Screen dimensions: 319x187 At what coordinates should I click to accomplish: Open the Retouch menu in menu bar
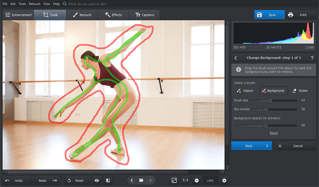(x=34, y=4)
